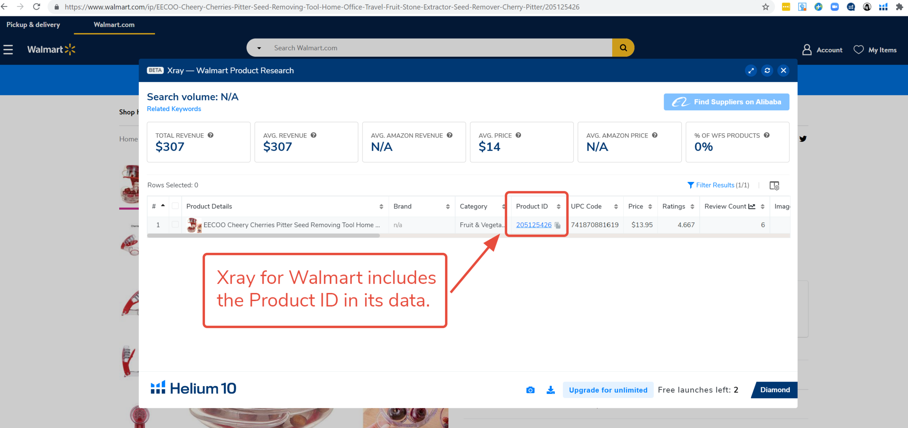
Task: Open search department dropdown arrow
Action: coord(259,48)
